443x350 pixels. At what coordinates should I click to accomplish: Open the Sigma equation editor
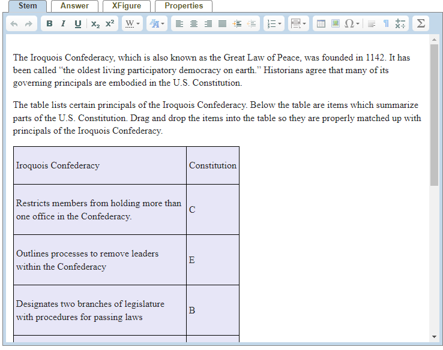pyautogui.click(x=421, y=23)
